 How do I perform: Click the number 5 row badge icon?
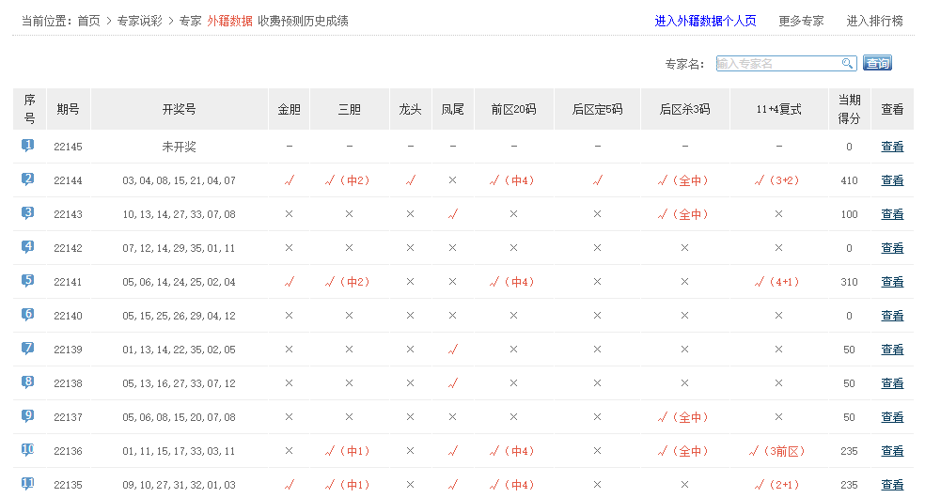click(28, 281)
